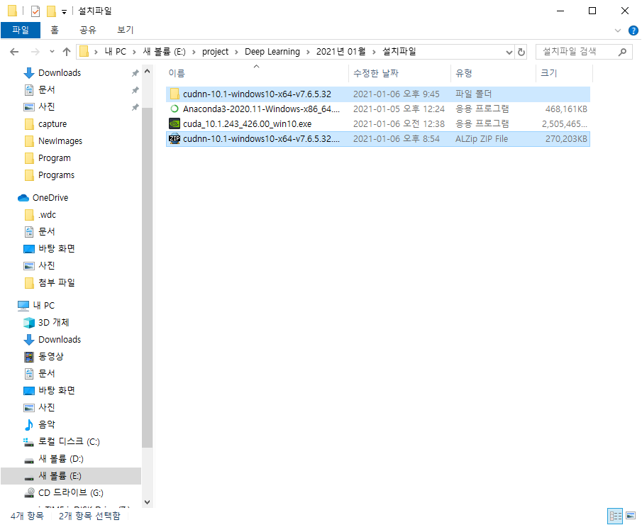The height and width of the screenshot is (525, 642).
Task: Open address bar history dropdown
Action: 509,52
